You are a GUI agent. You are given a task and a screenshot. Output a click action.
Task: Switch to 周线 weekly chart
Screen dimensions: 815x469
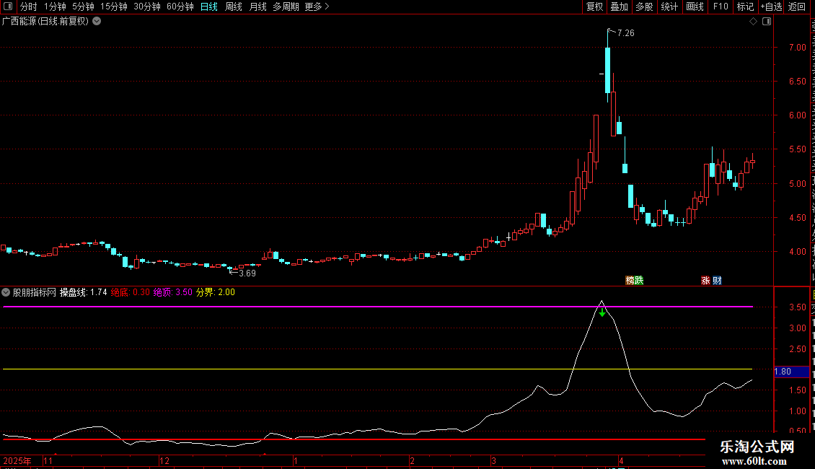coord(234,6)
